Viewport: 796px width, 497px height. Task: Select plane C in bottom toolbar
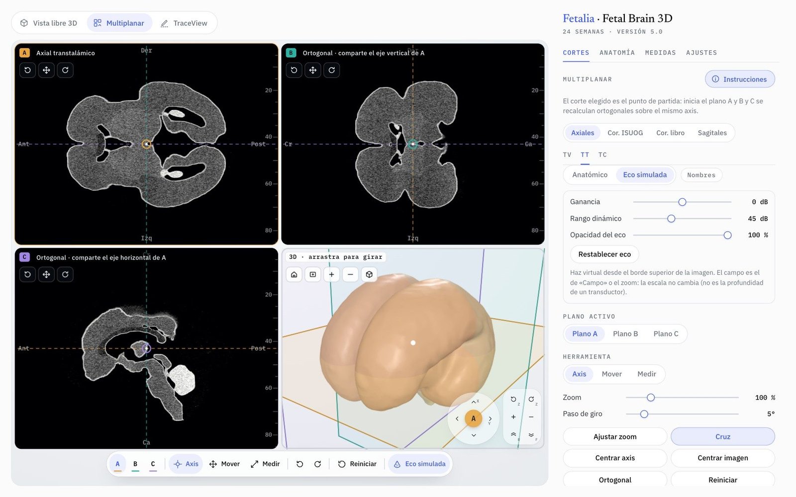(153, 464)
